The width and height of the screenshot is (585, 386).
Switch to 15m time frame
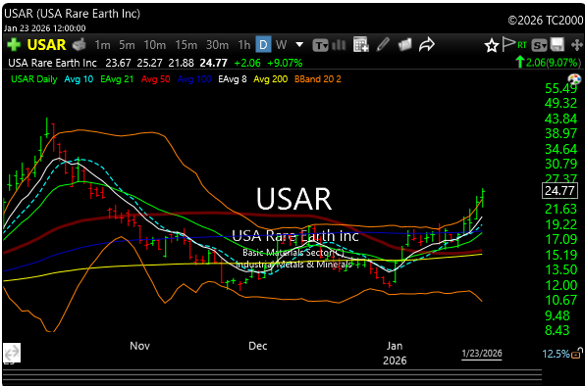(x=186, y=45)
